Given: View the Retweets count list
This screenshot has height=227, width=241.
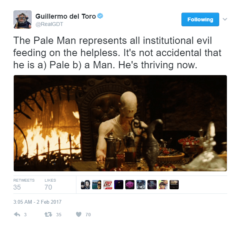Looking at the screenshot, I should point(24,185).
